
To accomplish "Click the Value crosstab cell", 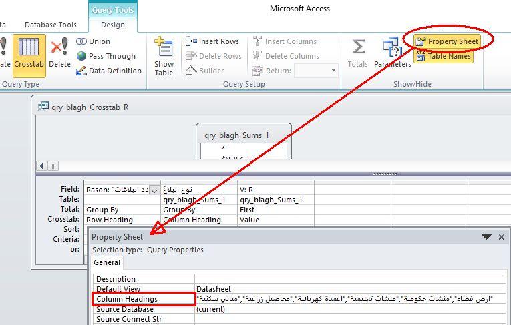I will [x=276, y=220].
